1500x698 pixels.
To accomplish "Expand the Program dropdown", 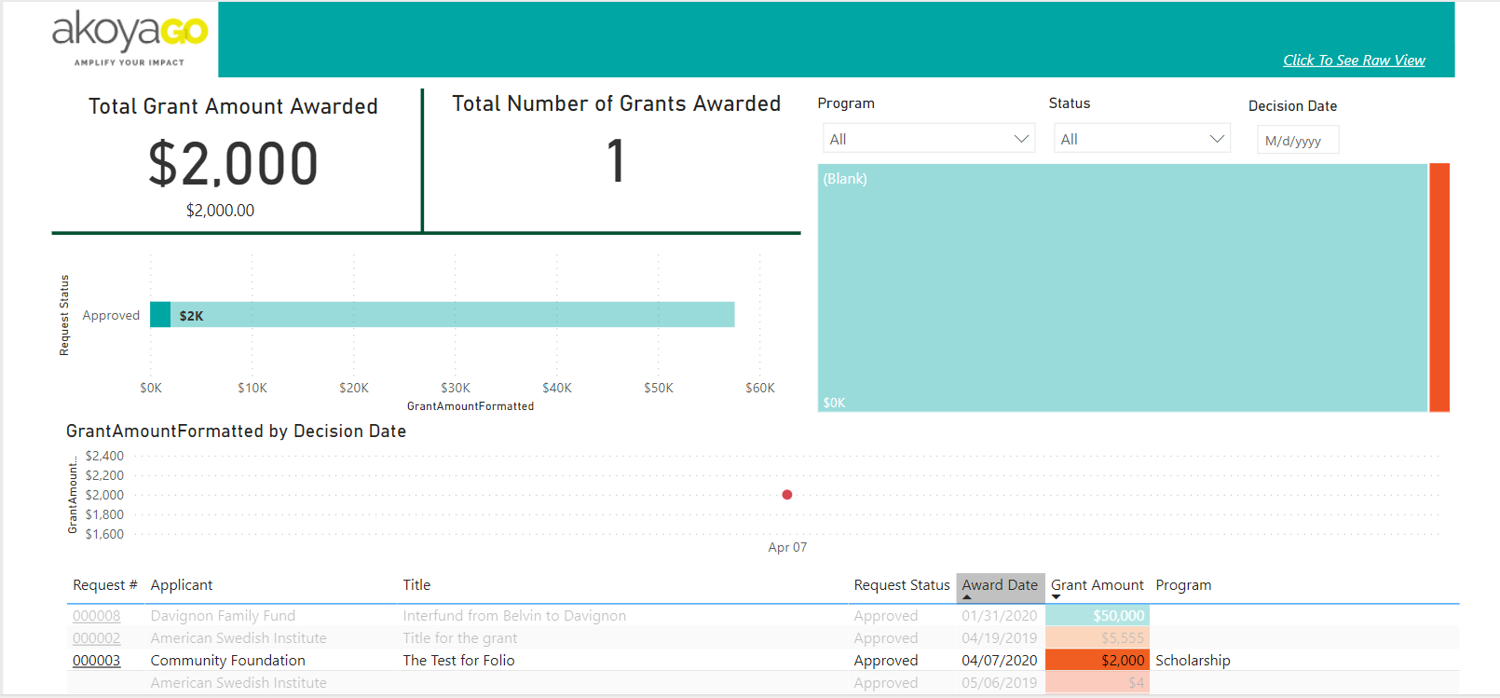I will 929,139.
